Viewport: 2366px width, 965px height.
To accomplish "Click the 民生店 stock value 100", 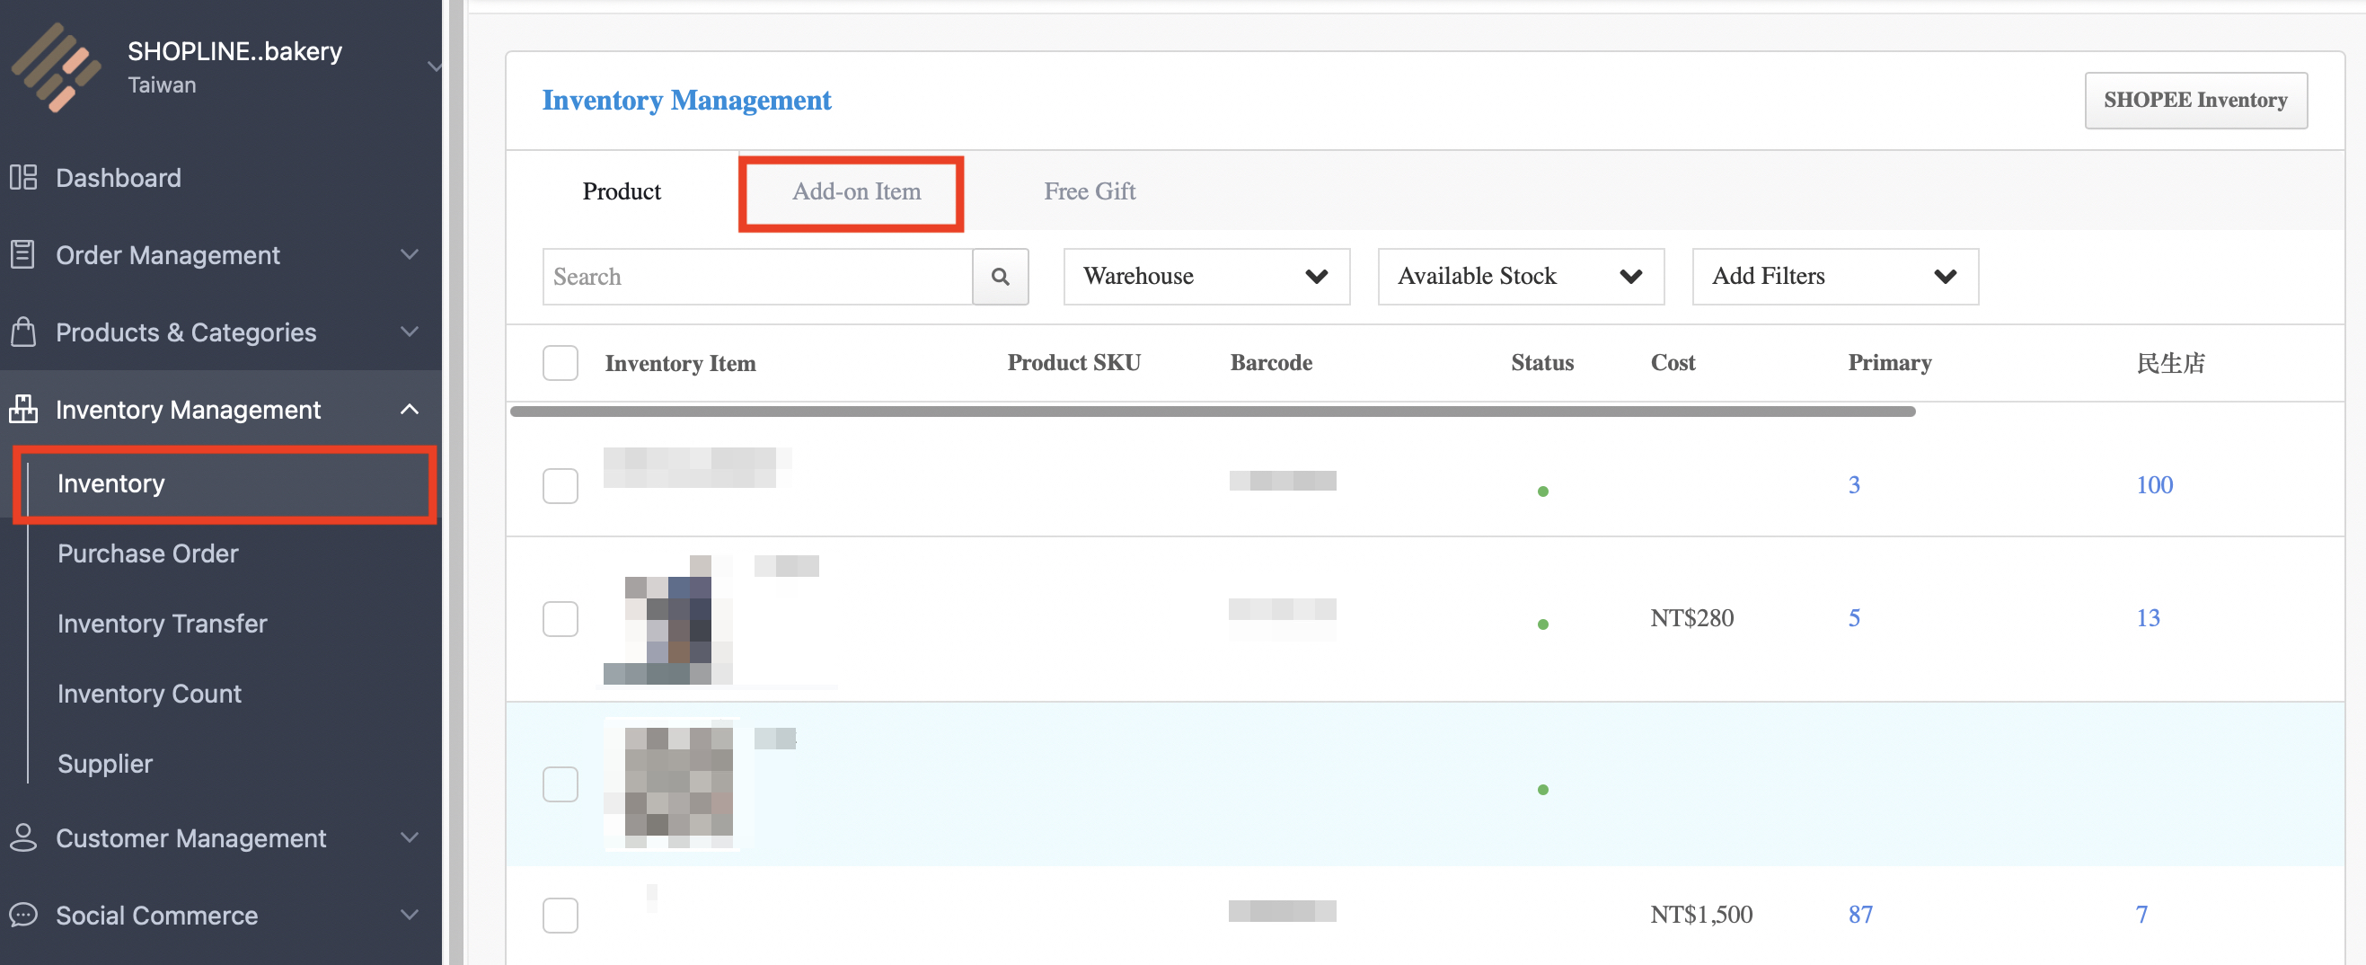I will 2154,484.
